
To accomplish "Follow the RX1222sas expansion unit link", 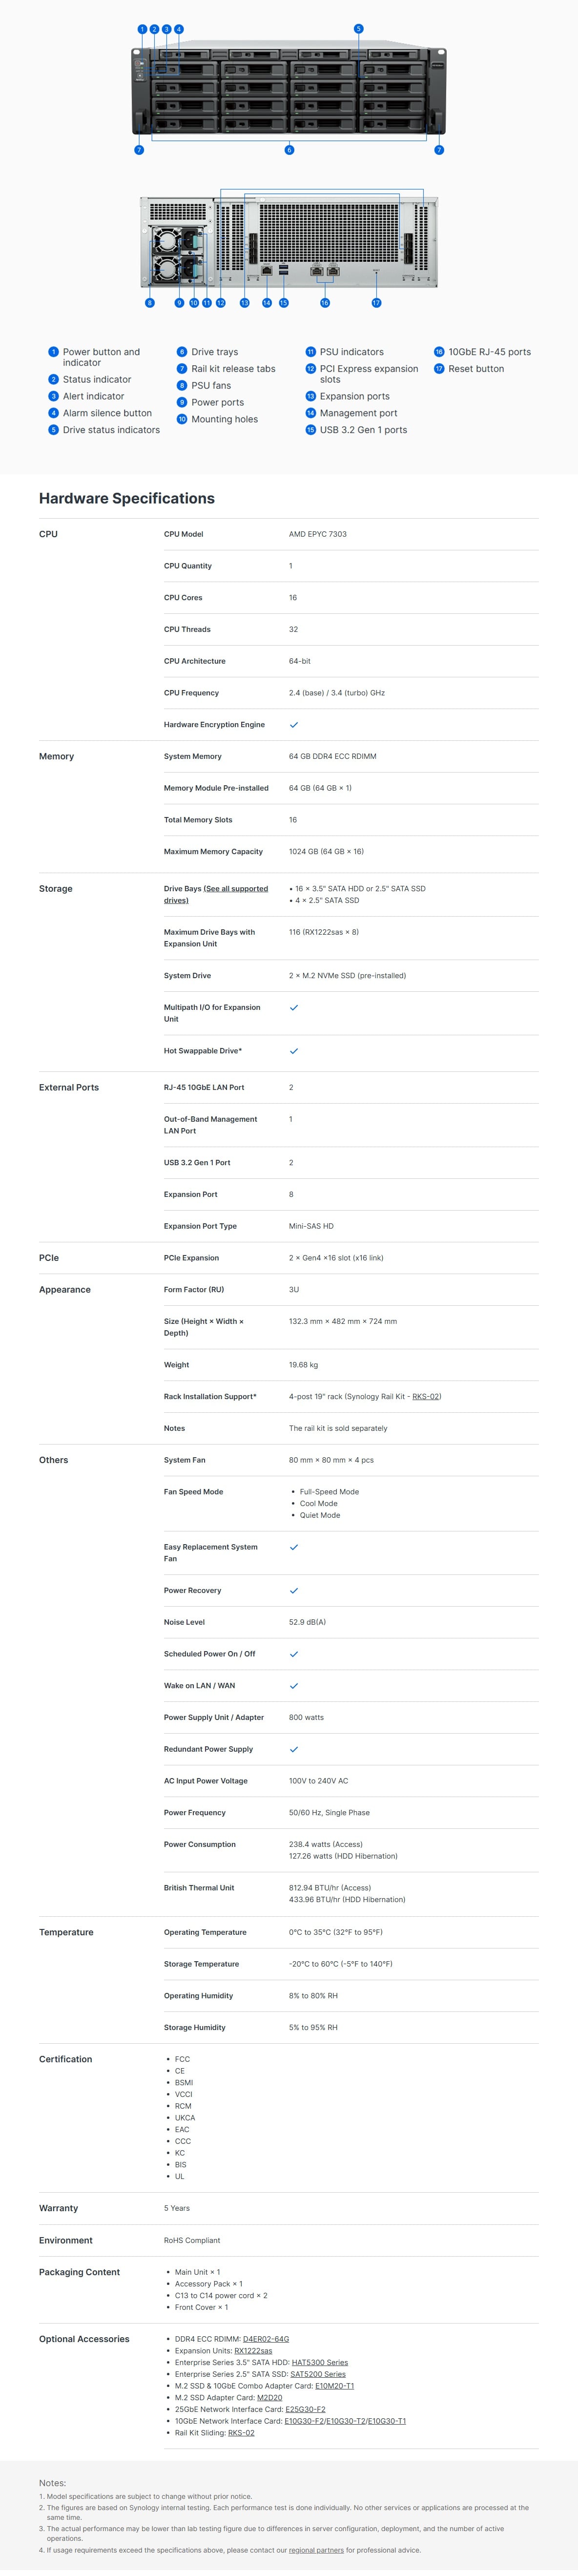I will click(x=253, y=2351).
